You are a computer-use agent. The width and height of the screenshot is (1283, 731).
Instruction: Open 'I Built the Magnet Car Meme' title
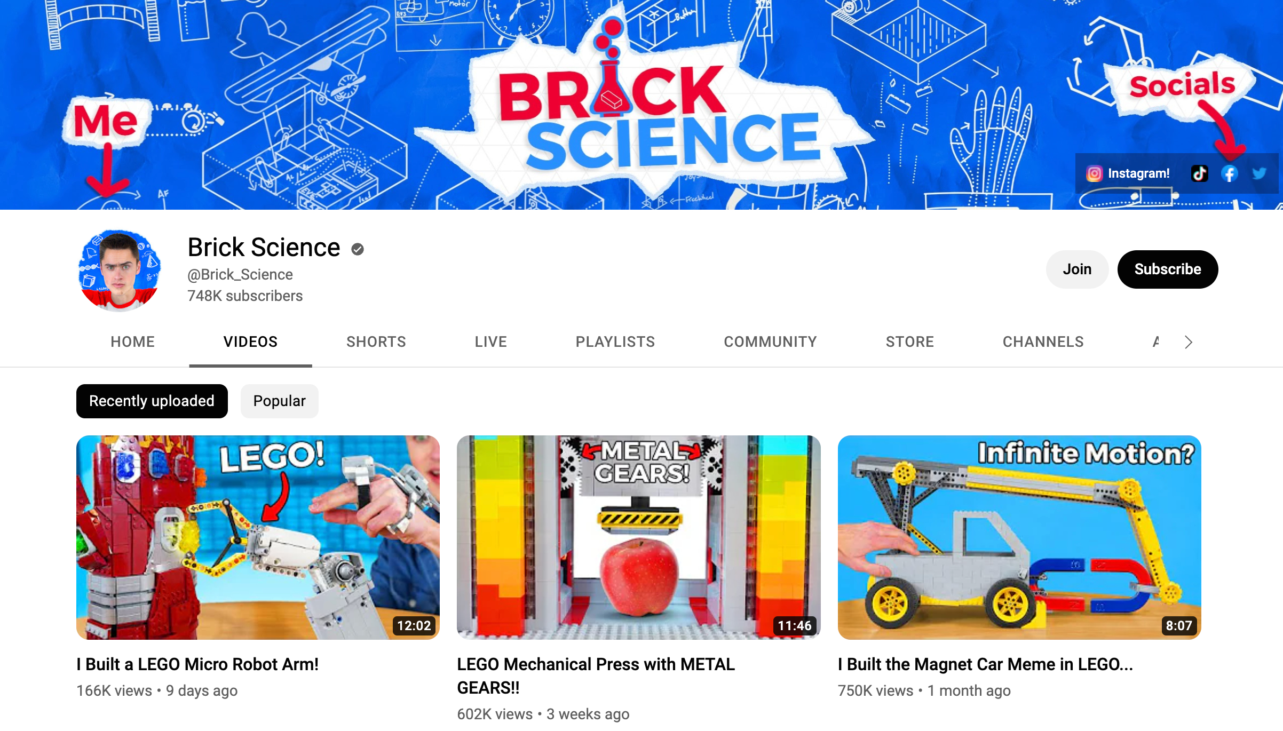(x=985, y=664)
